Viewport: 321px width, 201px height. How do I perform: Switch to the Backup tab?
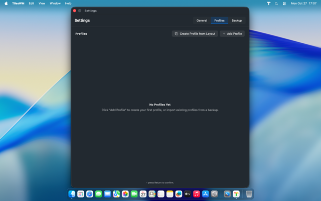(237, 21)
